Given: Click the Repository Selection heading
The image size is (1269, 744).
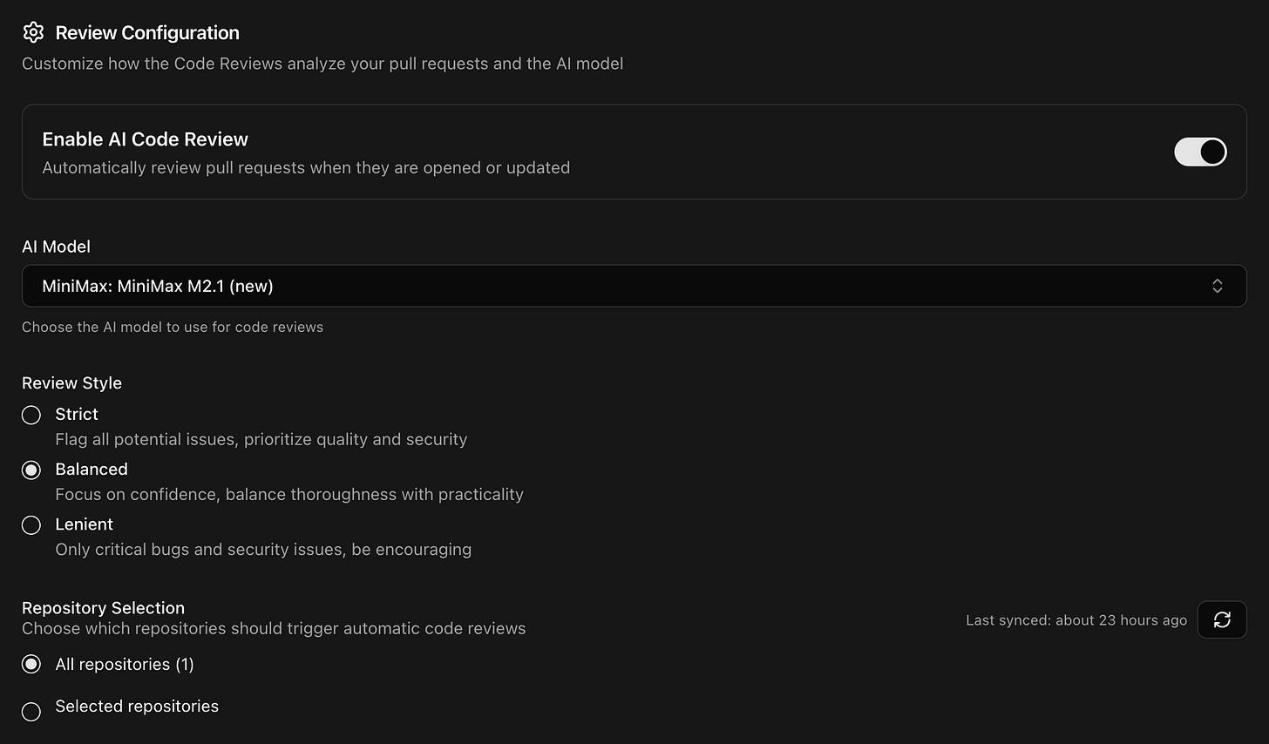Looking at the screenshot, I should point(103,608).
